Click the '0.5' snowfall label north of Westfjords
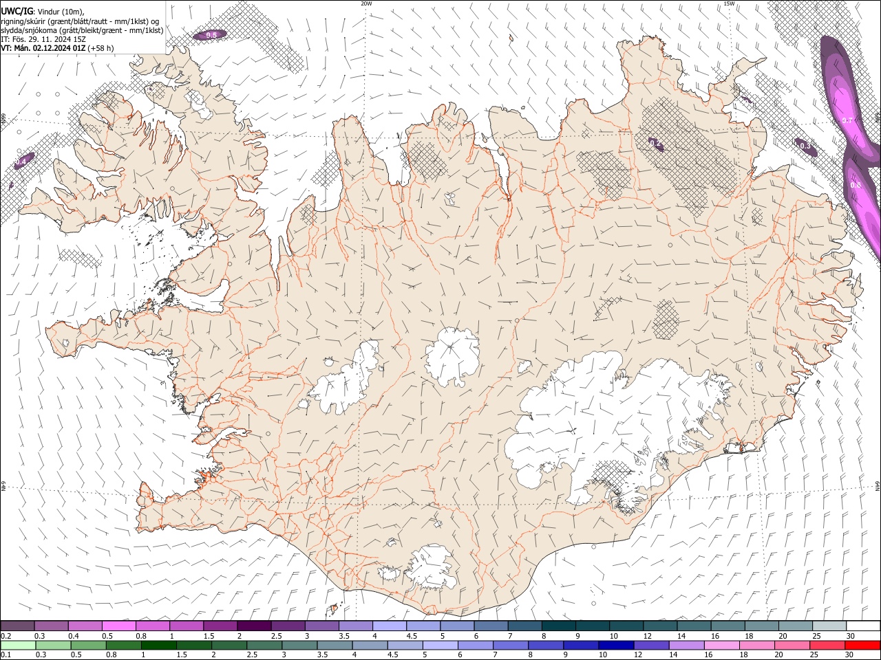The width and height of the screenshot is (881, 660). click(x=211, y=35)
